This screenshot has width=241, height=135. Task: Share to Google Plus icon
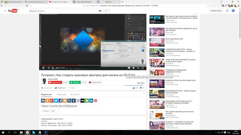[52, 100]
